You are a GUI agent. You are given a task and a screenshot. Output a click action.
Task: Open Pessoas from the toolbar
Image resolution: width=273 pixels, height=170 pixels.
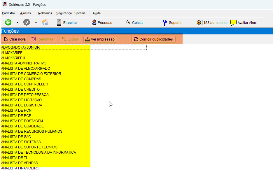coord(102,22)
